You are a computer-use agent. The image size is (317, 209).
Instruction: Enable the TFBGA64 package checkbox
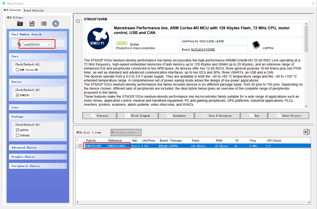(x=17, y=135)
